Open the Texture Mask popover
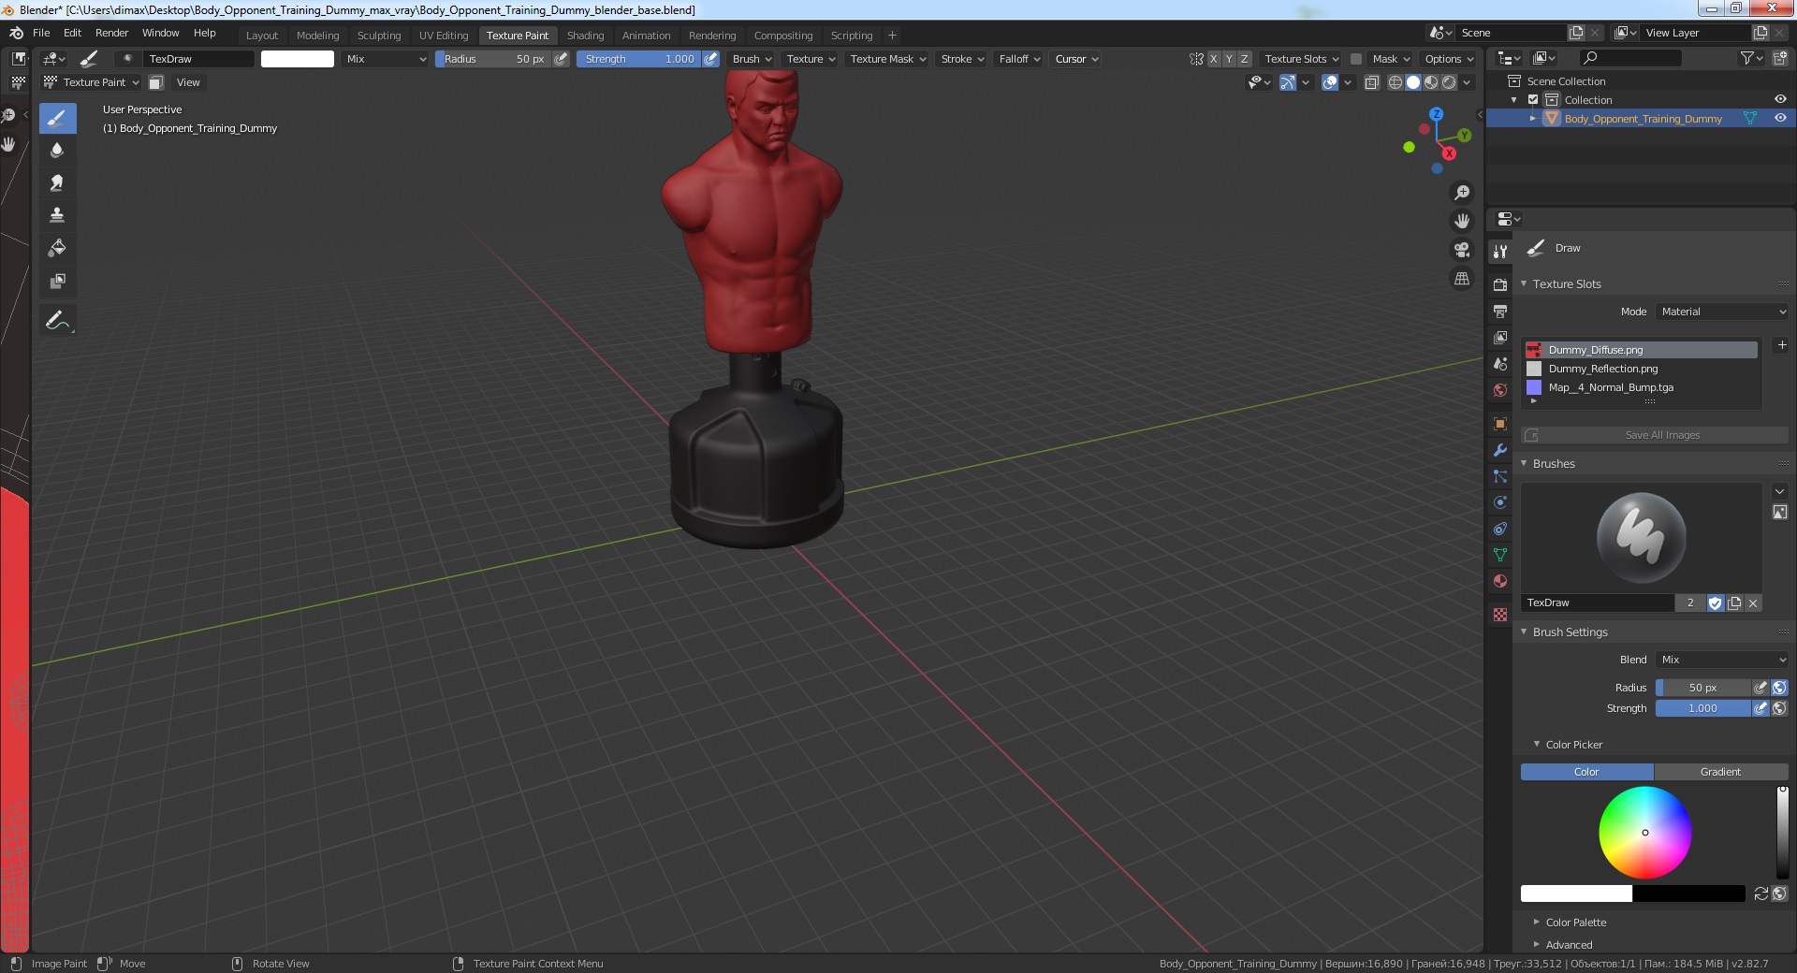 887,59
